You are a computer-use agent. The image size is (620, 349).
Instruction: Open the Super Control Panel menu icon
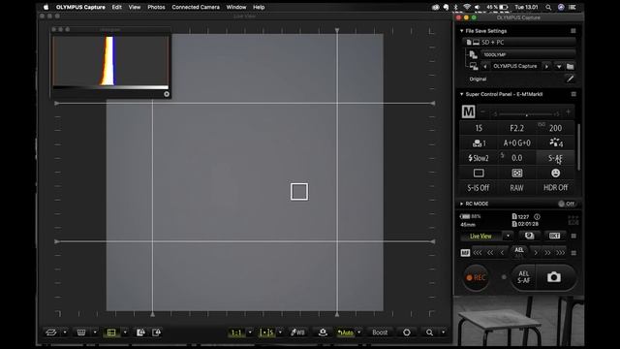click(x=573, y=94)
